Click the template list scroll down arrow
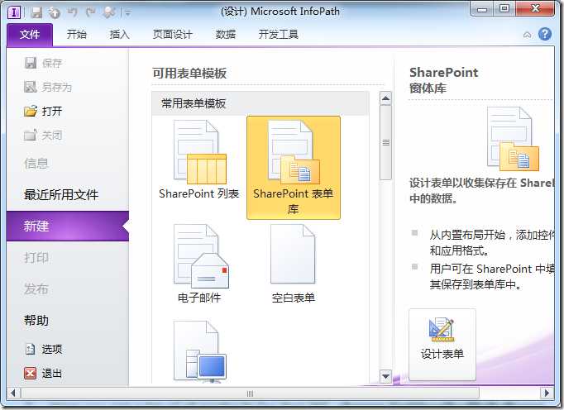Screen dimensions: 564x410 (385, 377)
